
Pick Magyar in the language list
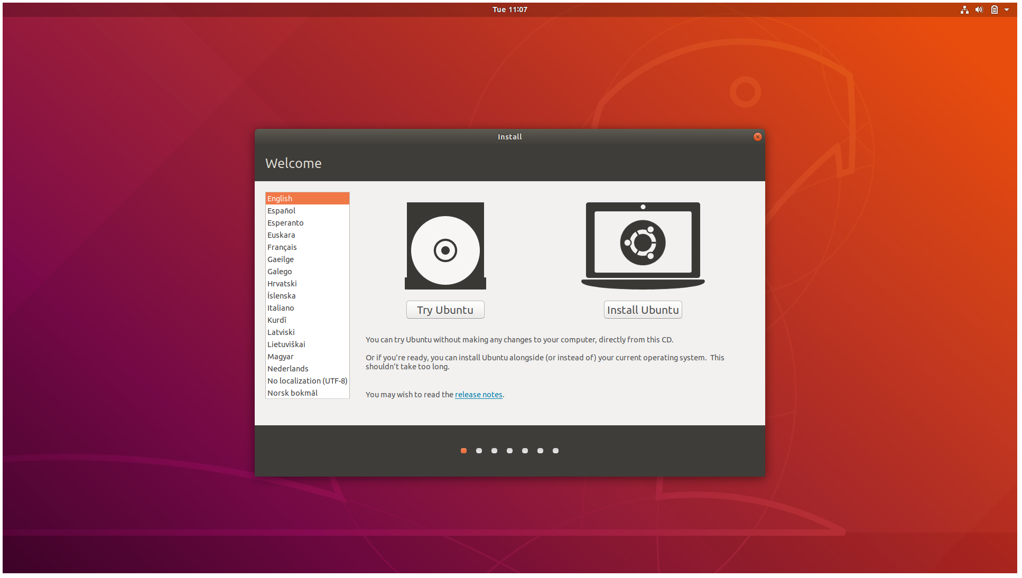pos(307,357)
